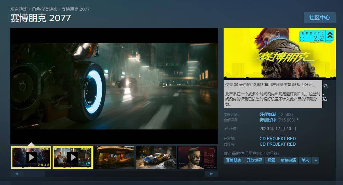Select the 赛博朋克 tag
The height and width of the screenshot is (185, 343).
pyautogui.click(x=233, y=160)
